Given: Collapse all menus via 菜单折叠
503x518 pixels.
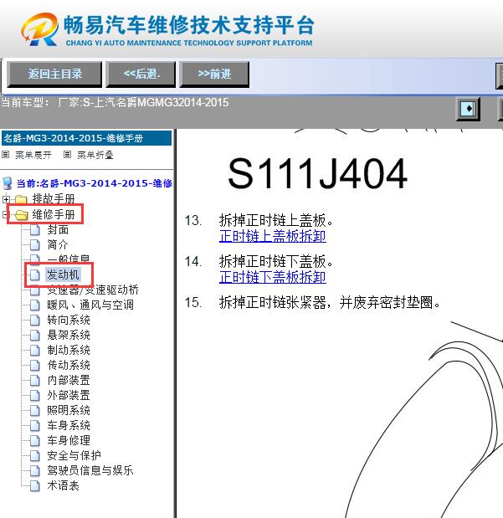Looking at the screenshot, I should (95, 155).
